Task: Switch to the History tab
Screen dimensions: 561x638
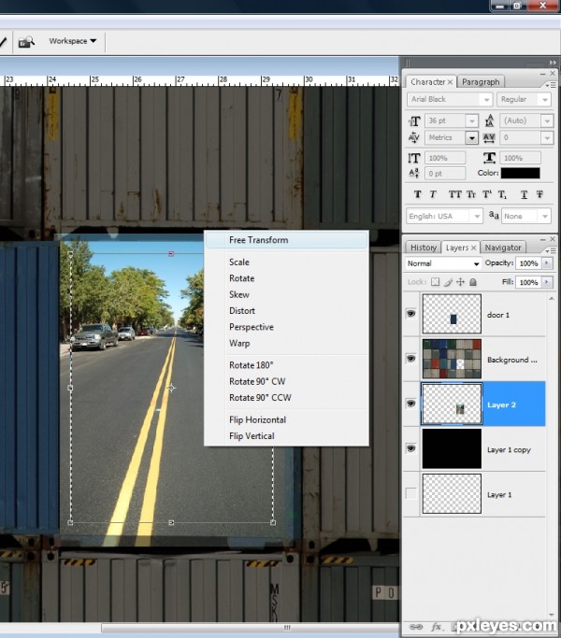Action: tap(424, 248)
